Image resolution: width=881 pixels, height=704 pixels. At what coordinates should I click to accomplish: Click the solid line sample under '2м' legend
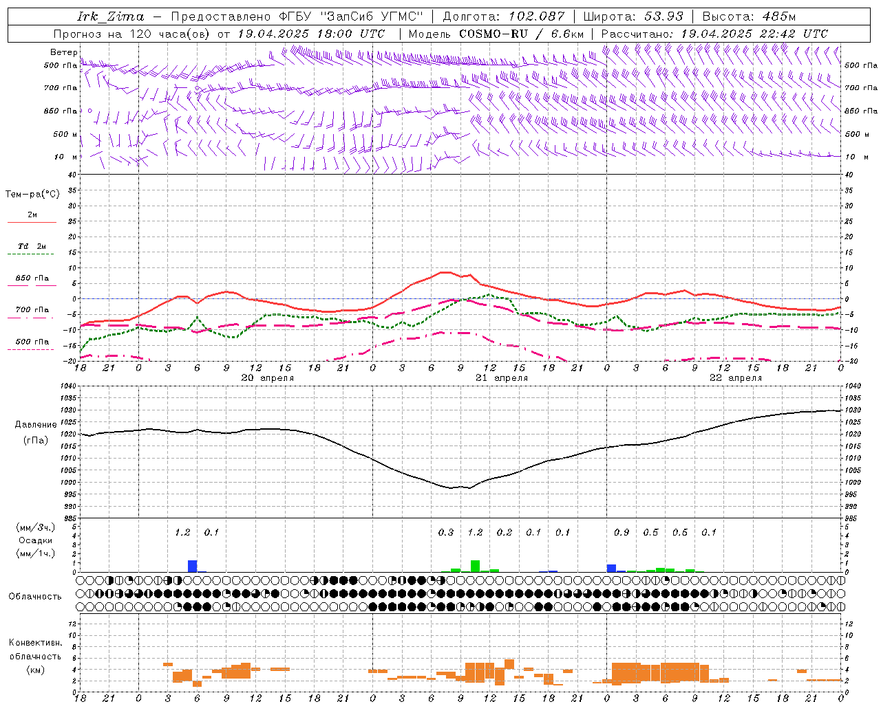[32, 223]
